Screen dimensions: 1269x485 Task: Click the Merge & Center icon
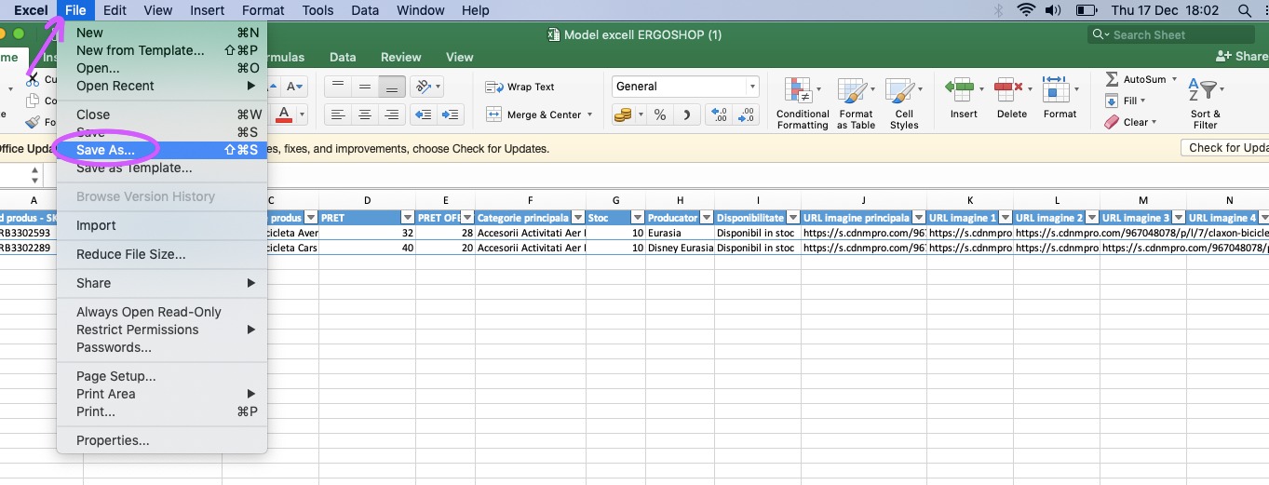click(x=494, y=115)
